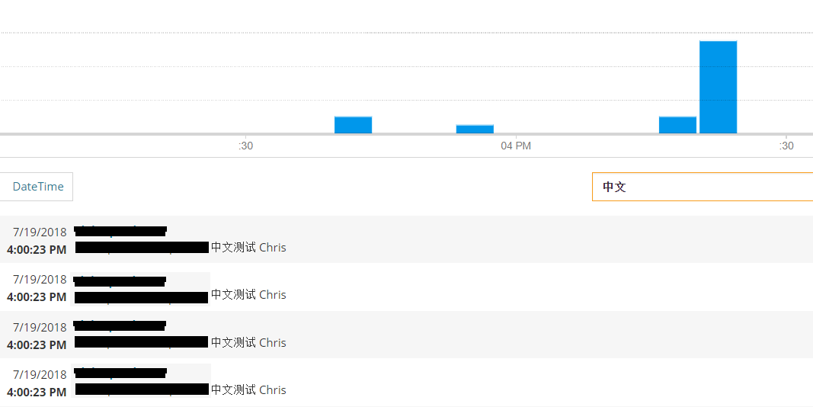
Task: Select the bar between first :30 and 04 PM
Action: tap(353, 125)
